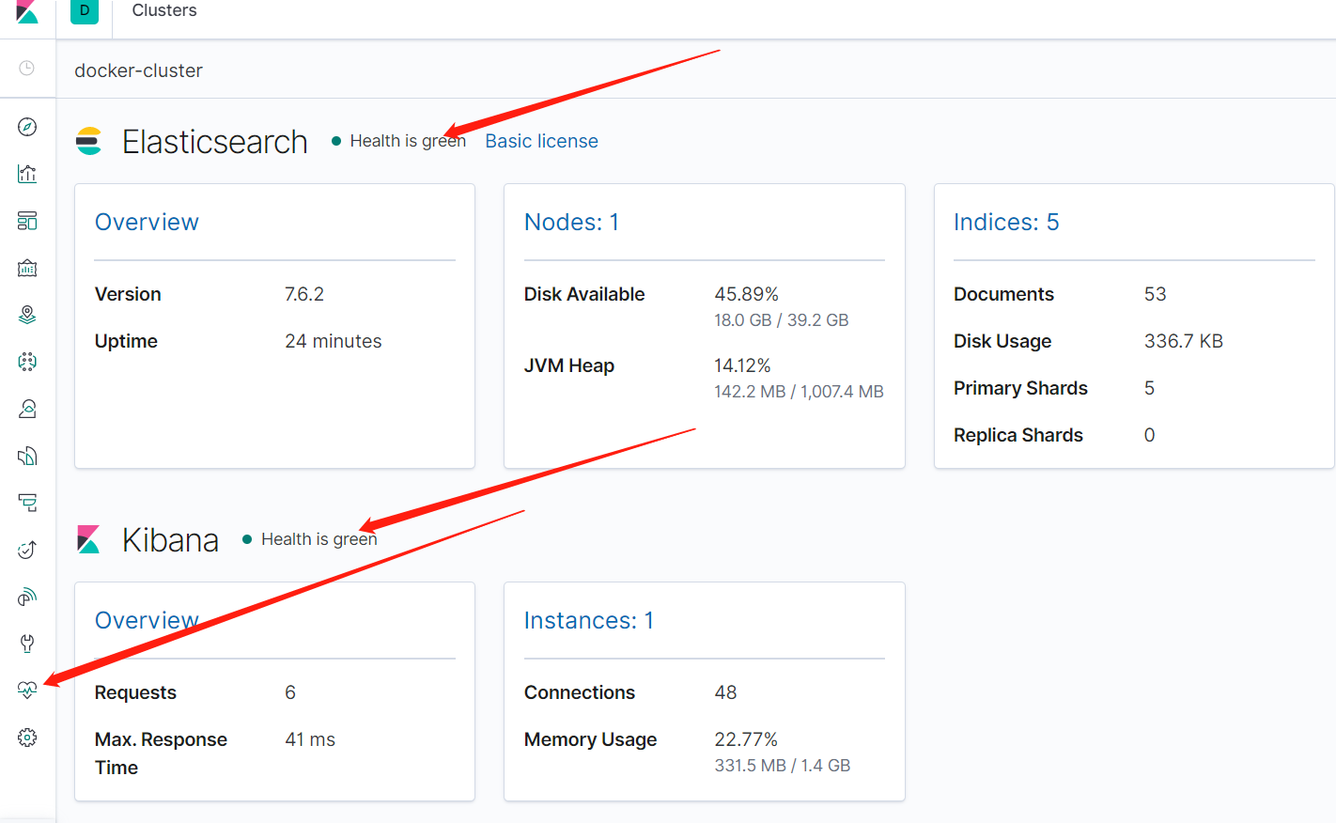This screenshot has height=823, width=1336.
Task: Open Logs from the sidebar
Action: click(27, 456)
